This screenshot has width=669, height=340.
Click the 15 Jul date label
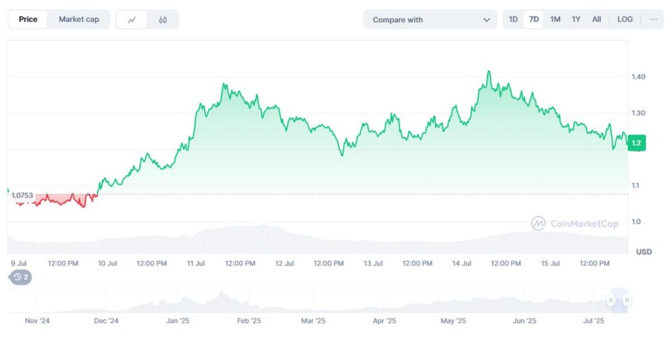(550, 263)
